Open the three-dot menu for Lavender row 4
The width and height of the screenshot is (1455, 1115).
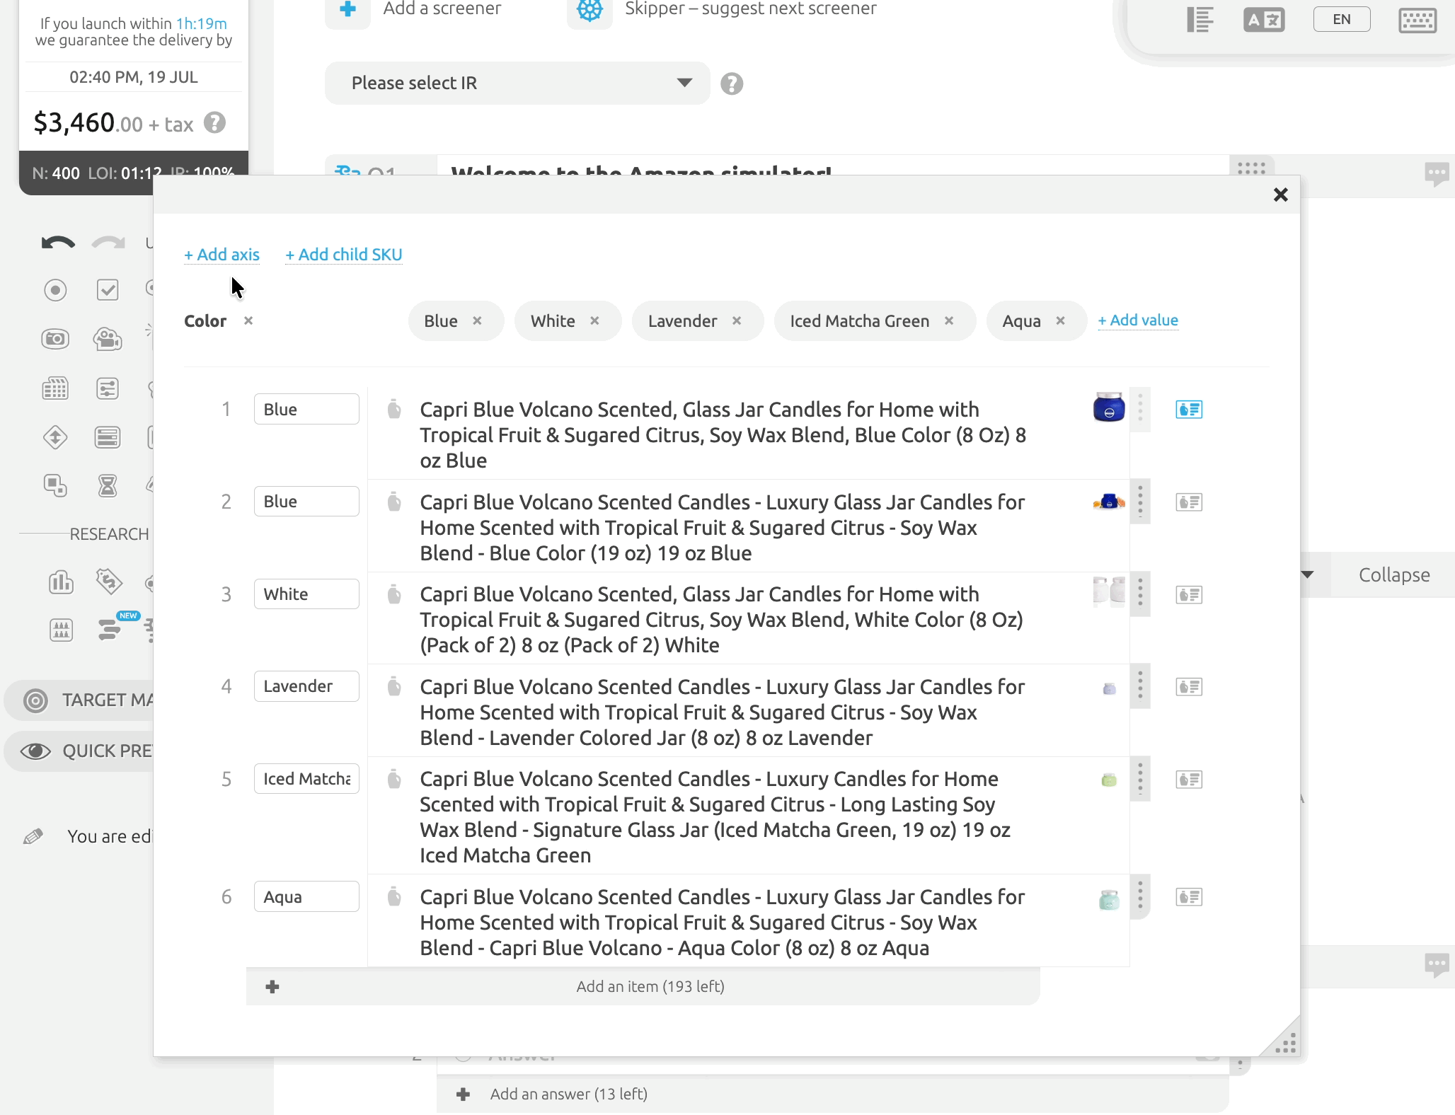click(x=1140, y=686)
